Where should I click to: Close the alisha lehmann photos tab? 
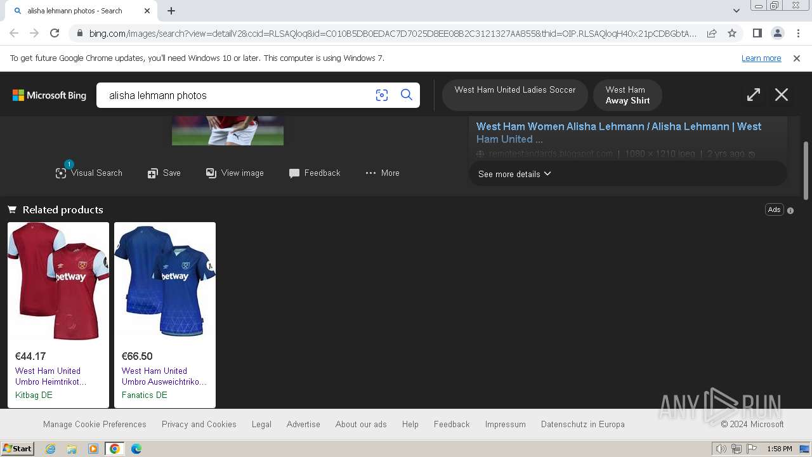pos(147,11)
